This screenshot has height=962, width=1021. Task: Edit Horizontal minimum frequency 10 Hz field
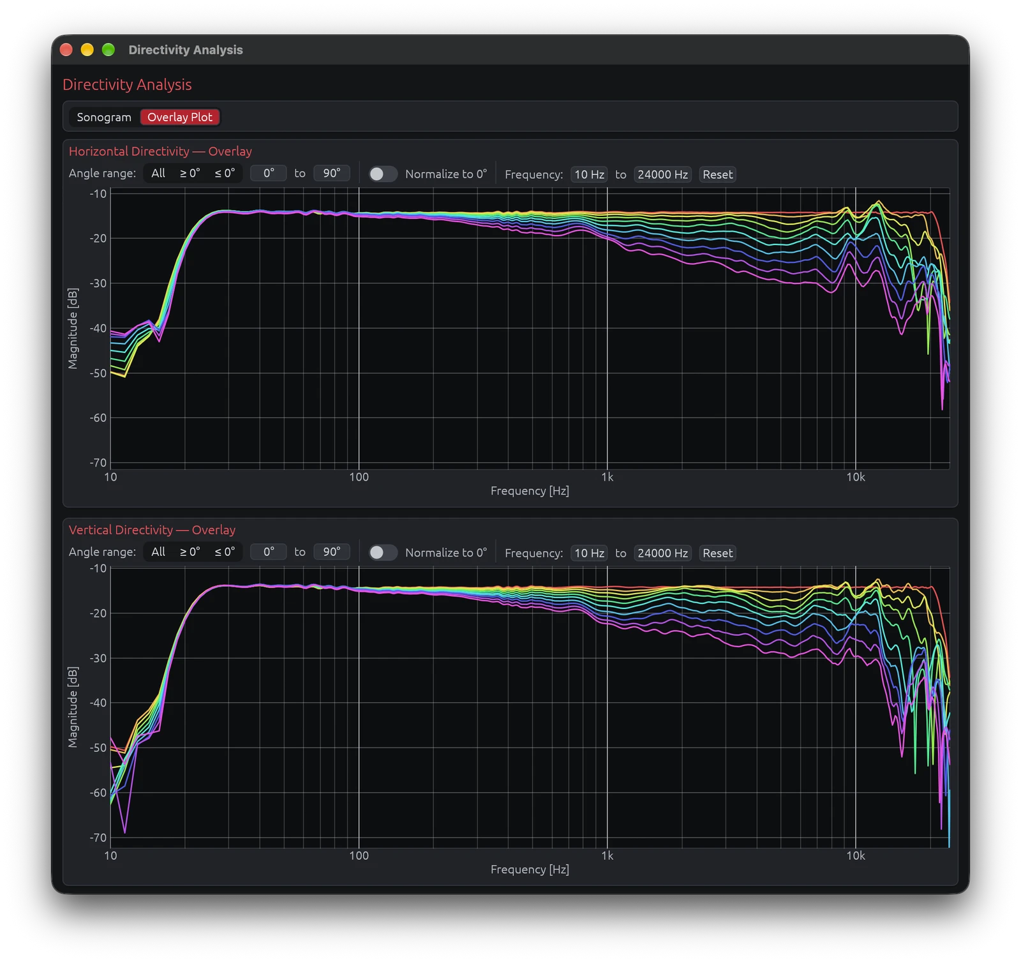(589, 174)
